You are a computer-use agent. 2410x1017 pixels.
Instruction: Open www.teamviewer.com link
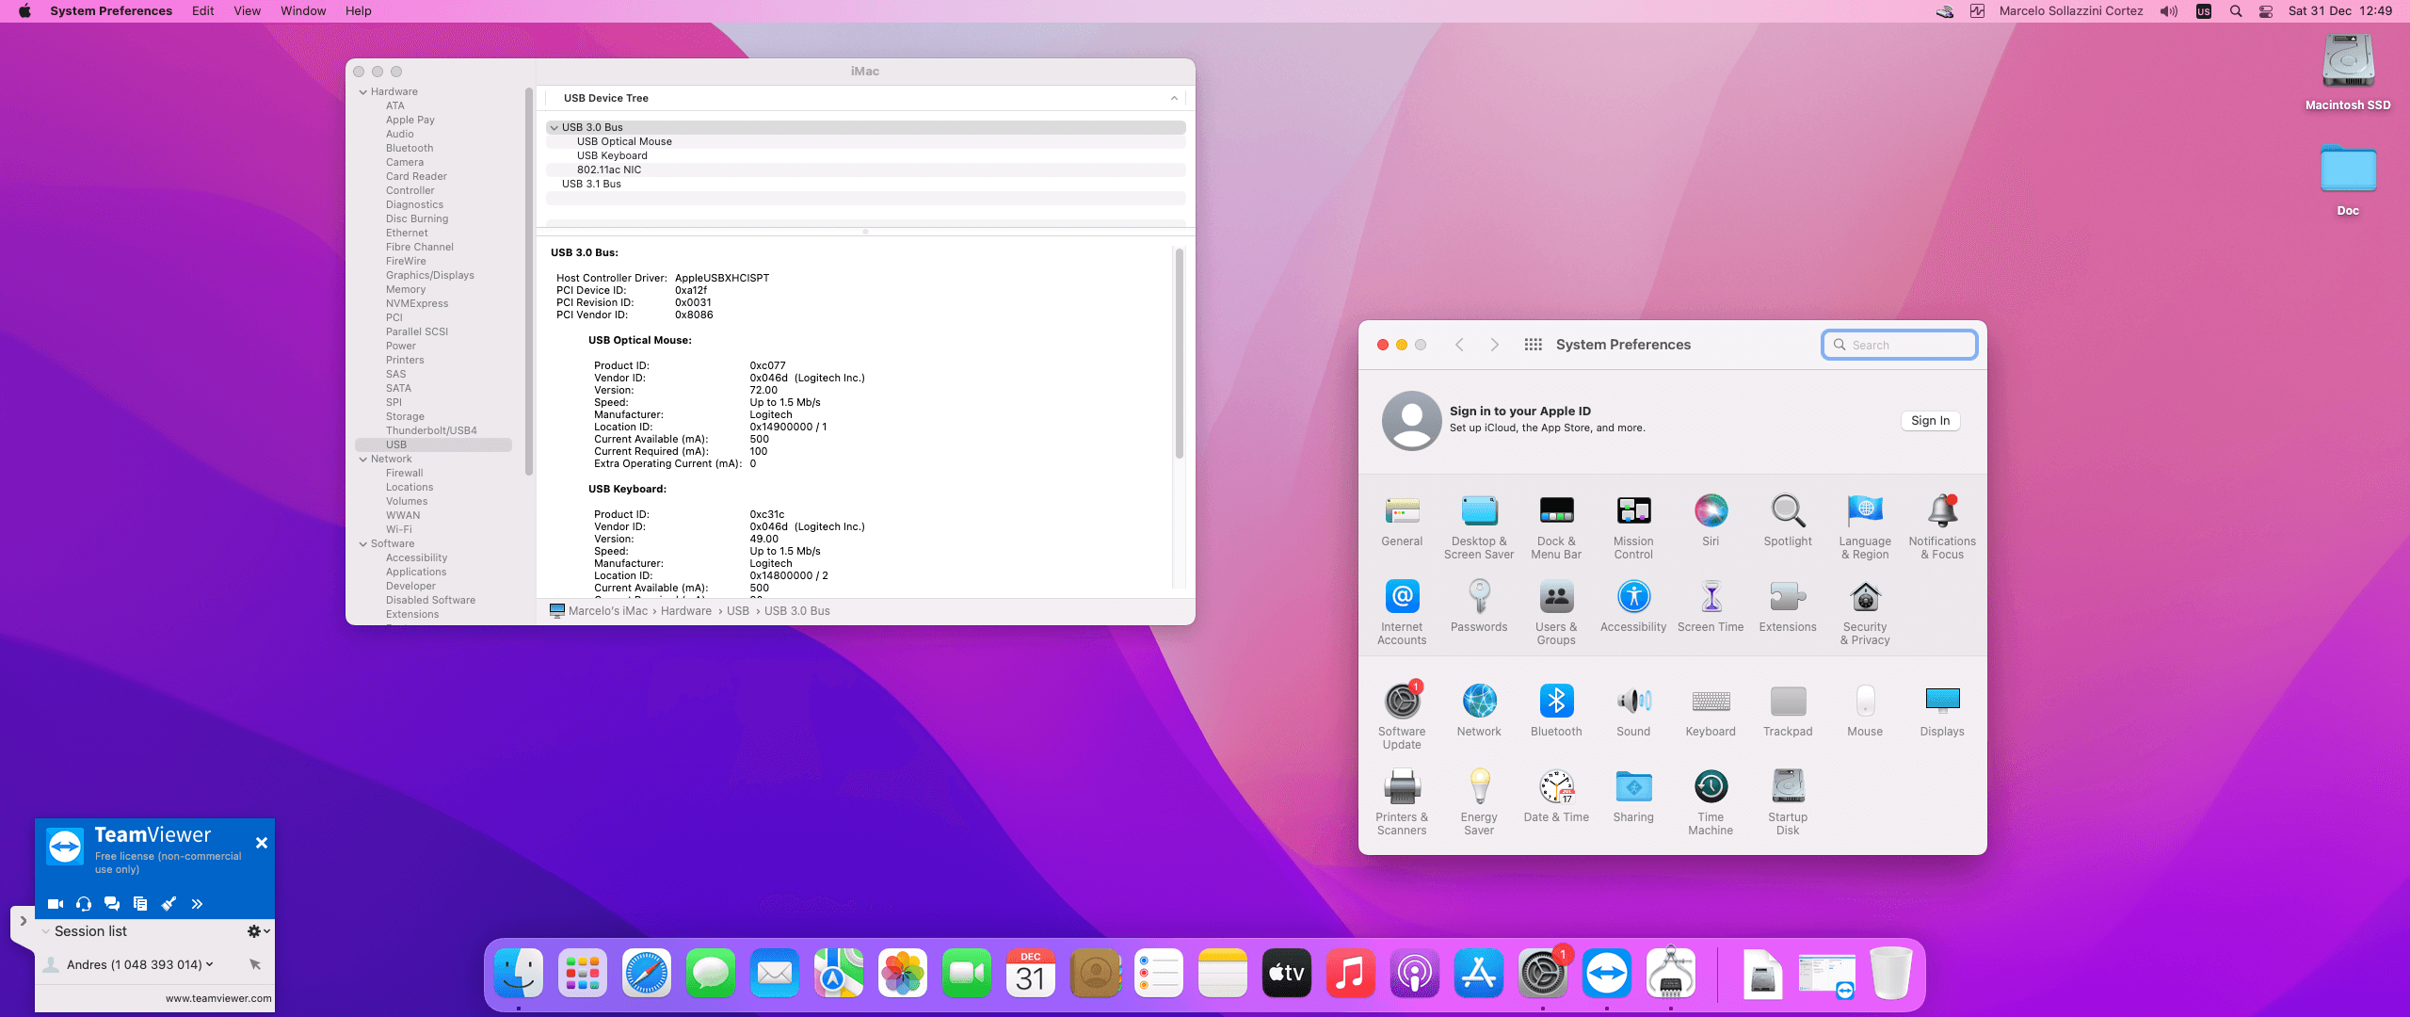tap(218, 998)
